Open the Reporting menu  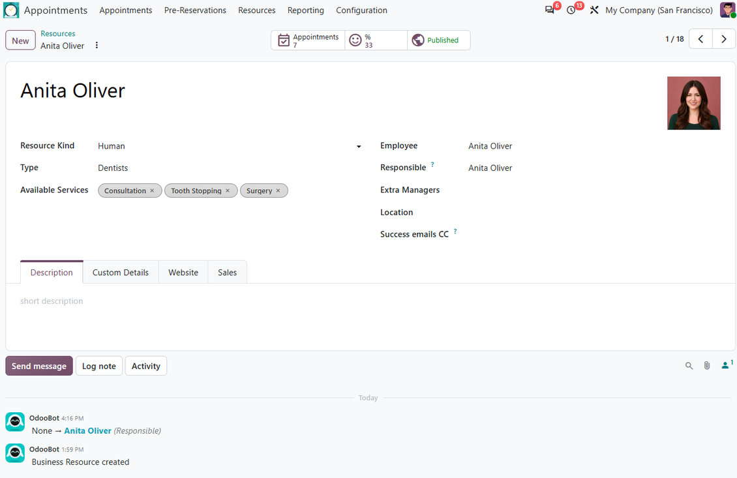pyautogui.click(x=305, y=10)
